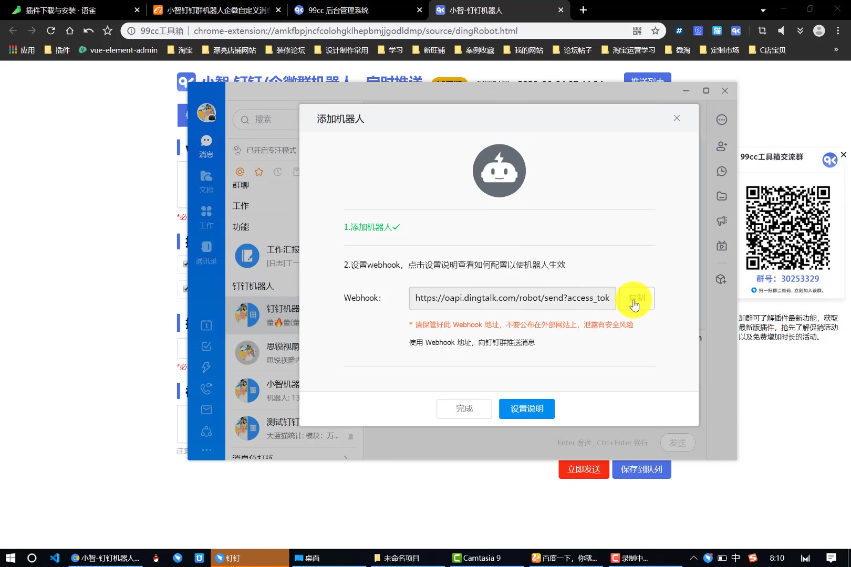Filter conversations by star favorites icon
The image size is (851, 567).
[x=259, y=172]
